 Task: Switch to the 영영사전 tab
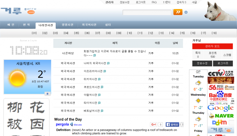pyautogui.click(x=67, y=25)
